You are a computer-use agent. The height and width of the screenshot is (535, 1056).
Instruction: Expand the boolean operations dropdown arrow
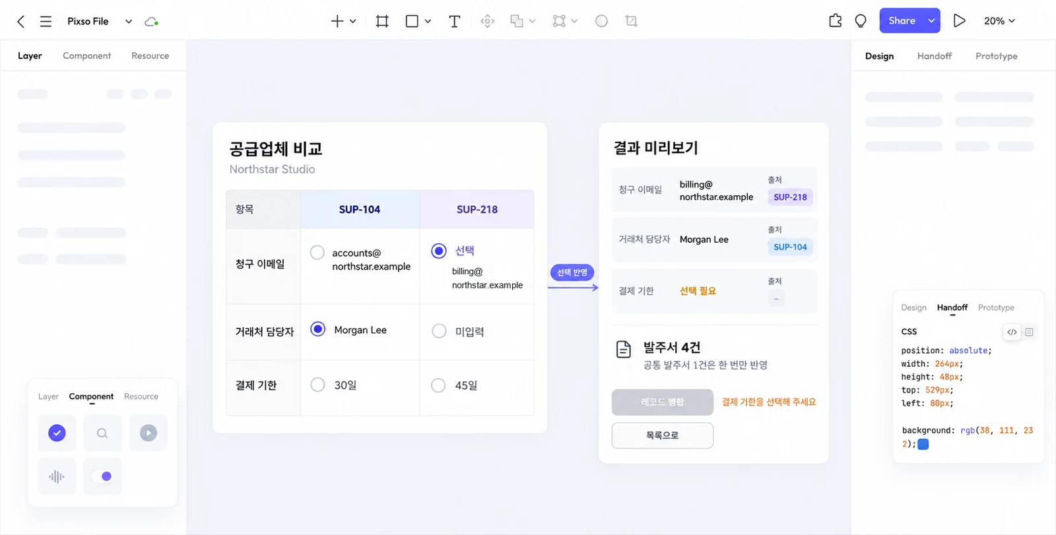click(532, 21)
